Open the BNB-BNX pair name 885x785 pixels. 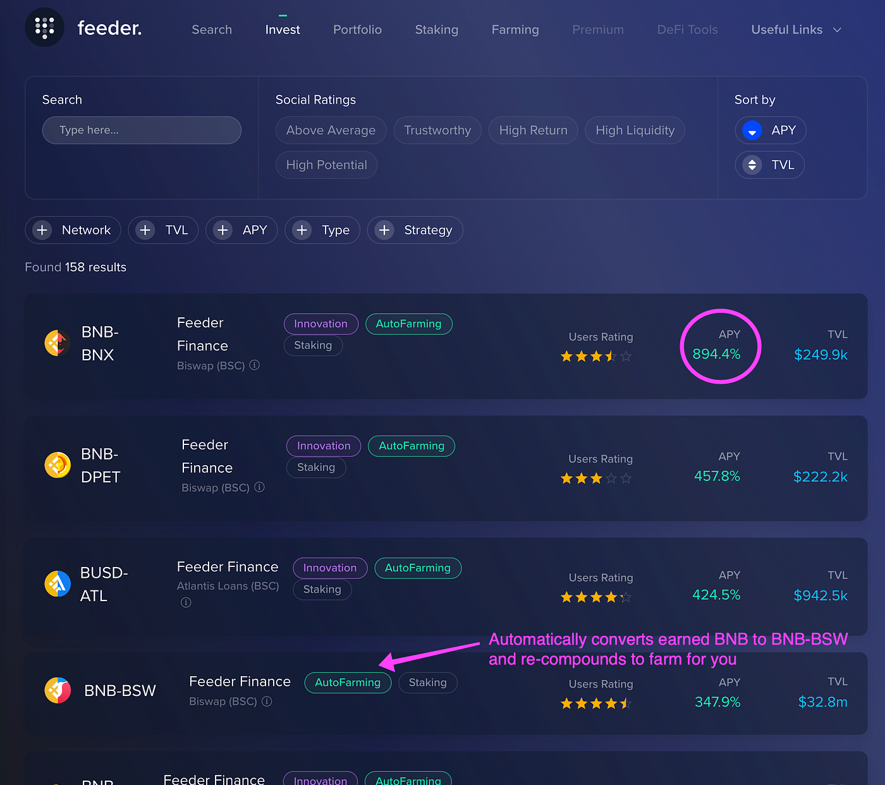pyautogui.click(x=100, y=343)
